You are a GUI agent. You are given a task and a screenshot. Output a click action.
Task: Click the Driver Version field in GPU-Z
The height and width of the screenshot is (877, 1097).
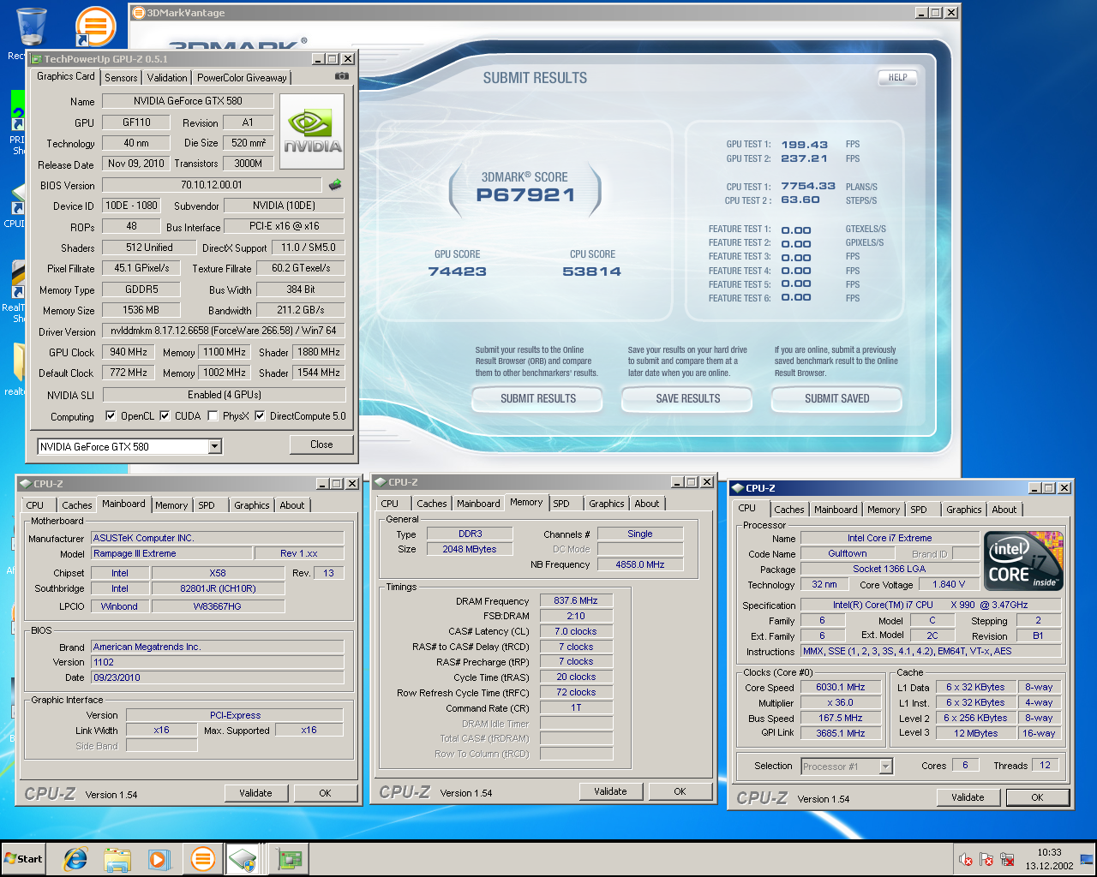224,331
